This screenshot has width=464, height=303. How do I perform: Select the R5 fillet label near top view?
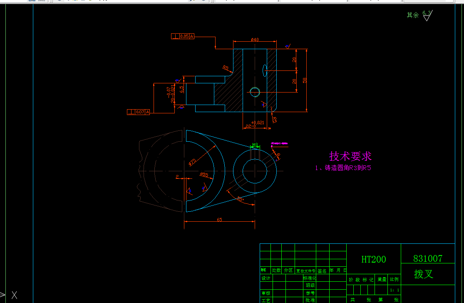pos(226,68)
